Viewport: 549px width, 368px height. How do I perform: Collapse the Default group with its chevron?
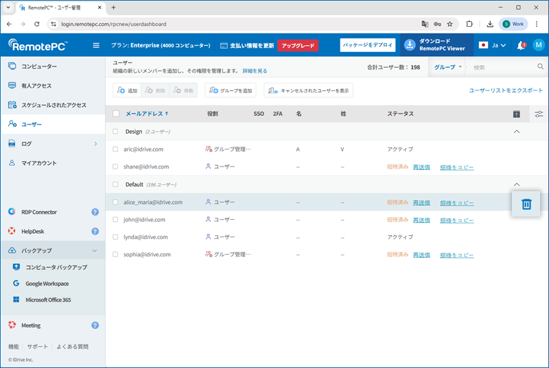[517, 184]
